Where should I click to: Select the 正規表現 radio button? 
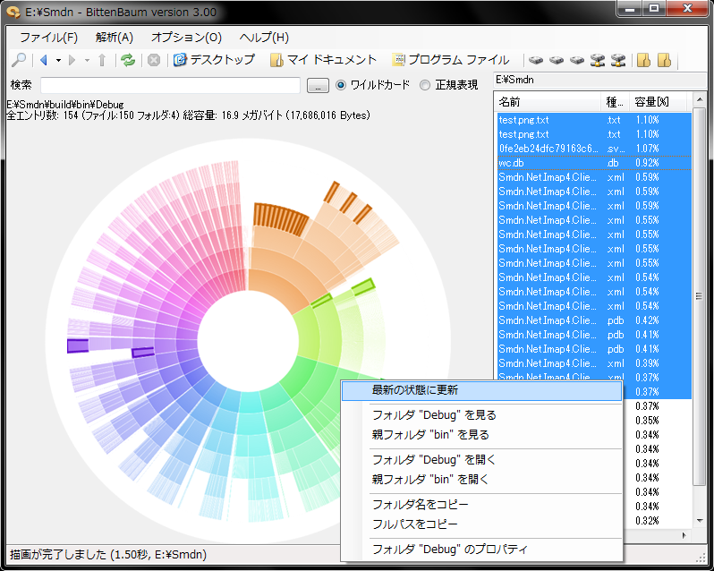pos(426,85)
